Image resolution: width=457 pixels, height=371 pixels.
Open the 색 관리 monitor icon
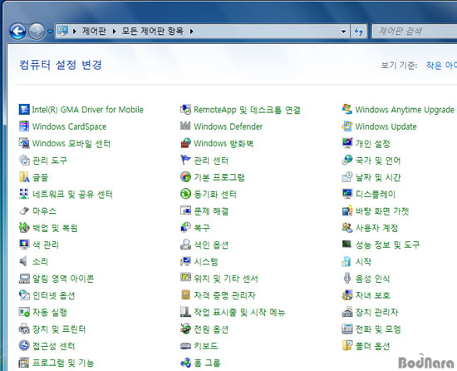pos(24,245)
